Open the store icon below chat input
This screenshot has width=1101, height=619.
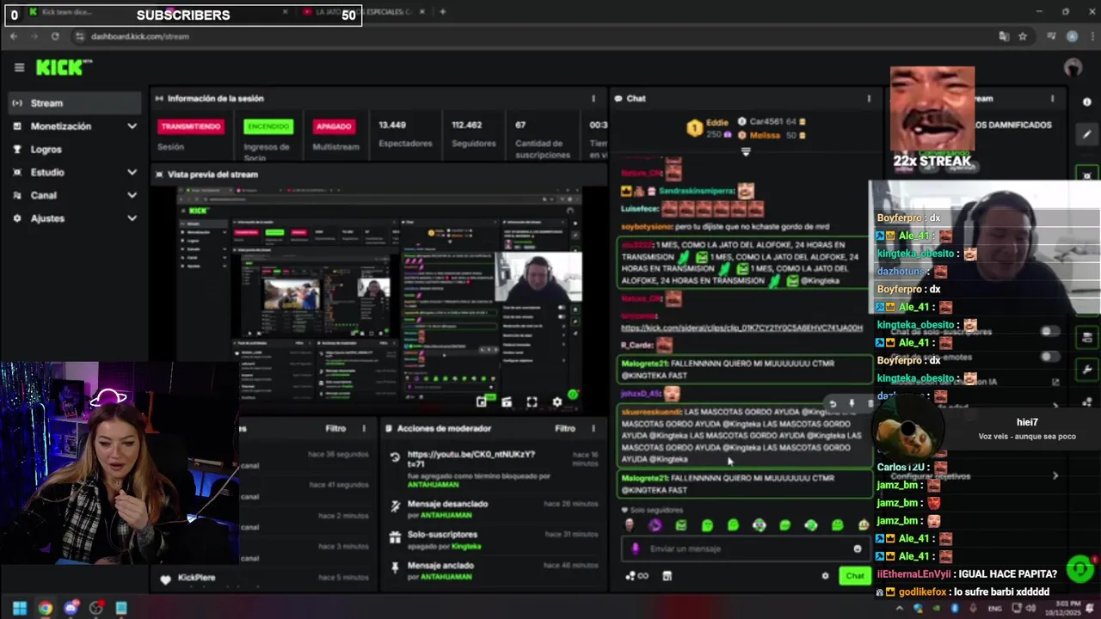pos(667,576)
